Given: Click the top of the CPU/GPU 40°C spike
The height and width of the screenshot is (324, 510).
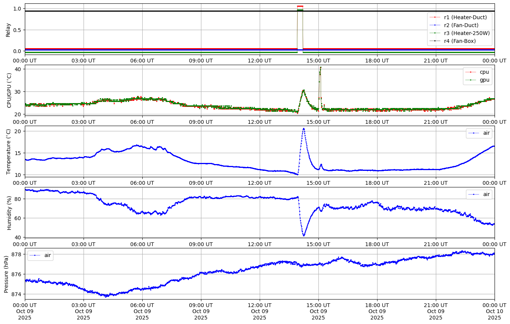Looking at the screenshot, I should [x=320, y=67].
